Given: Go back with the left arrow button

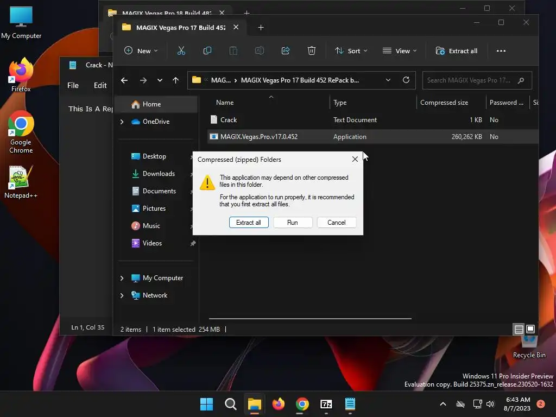Looking at the screenshot, I should (124, 80).
